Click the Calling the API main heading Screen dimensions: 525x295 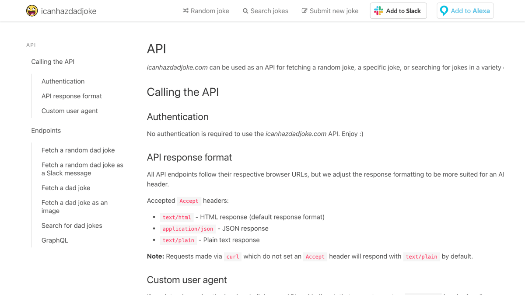tap(183, 92)
